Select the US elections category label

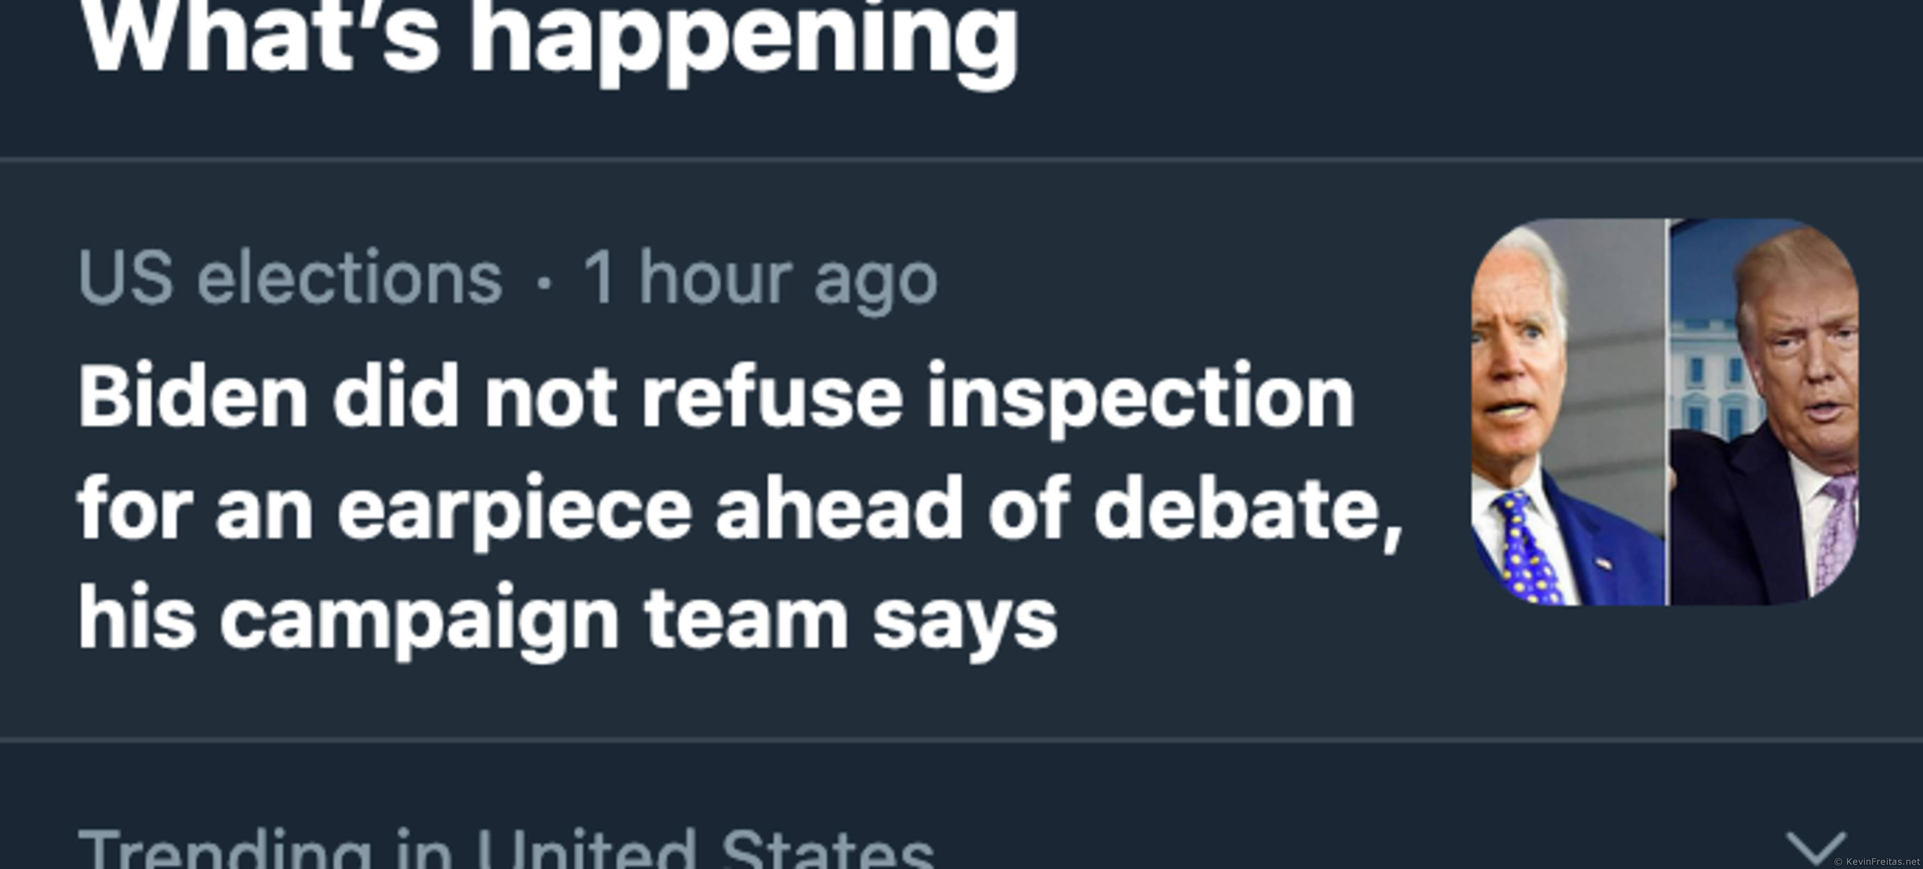tap(289, 279)
